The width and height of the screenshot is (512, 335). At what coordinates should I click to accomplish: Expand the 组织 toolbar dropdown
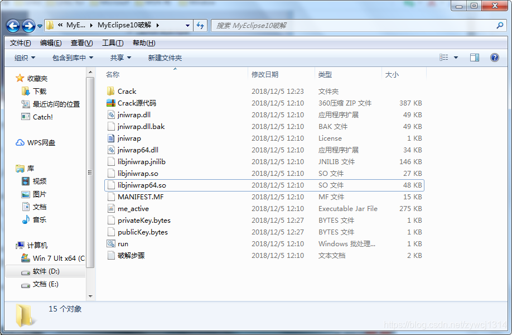point(25,58)
